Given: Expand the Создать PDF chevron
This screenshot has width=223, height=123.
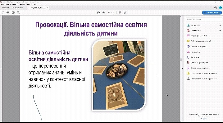Looking at the screenshot, I should point(220,30).
